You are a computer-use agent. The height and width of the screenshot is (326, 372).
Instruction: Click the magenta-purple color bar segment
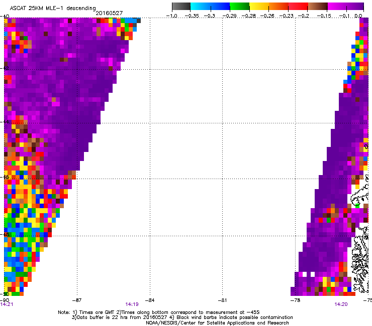(346, 6)
